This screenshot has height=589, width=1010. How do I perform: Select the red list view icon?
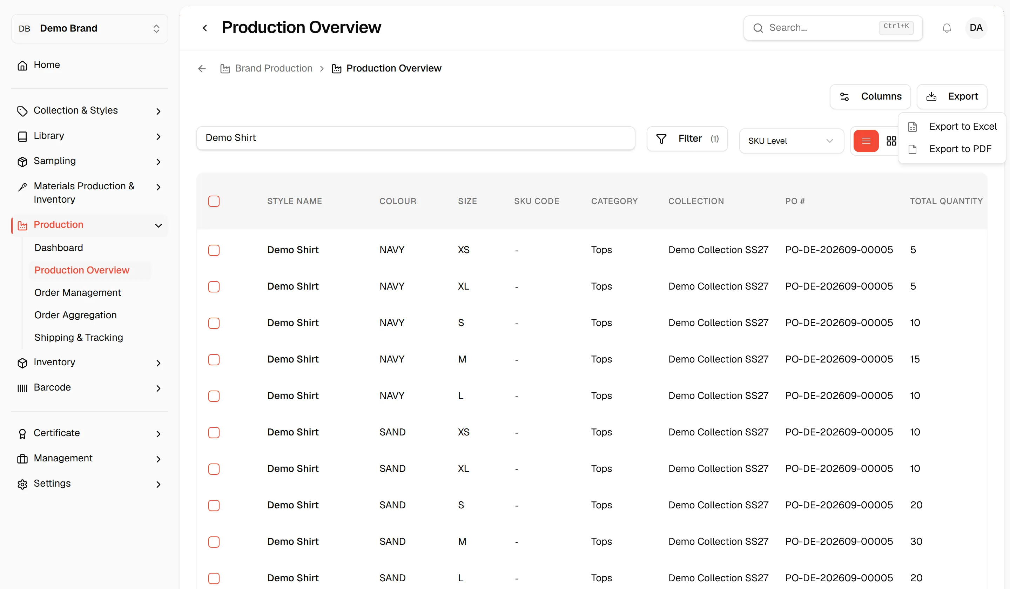[866, 141]
